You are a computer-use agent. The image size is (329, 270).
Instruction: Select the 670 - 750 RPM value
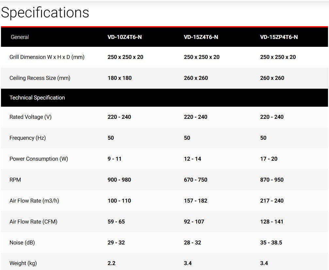tap(195, 180)
